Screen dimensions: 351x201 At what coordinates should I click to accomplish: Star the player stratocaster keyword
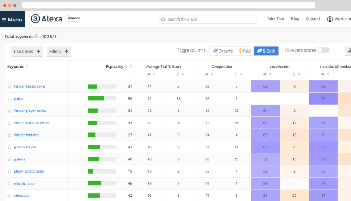click(10, 171)
